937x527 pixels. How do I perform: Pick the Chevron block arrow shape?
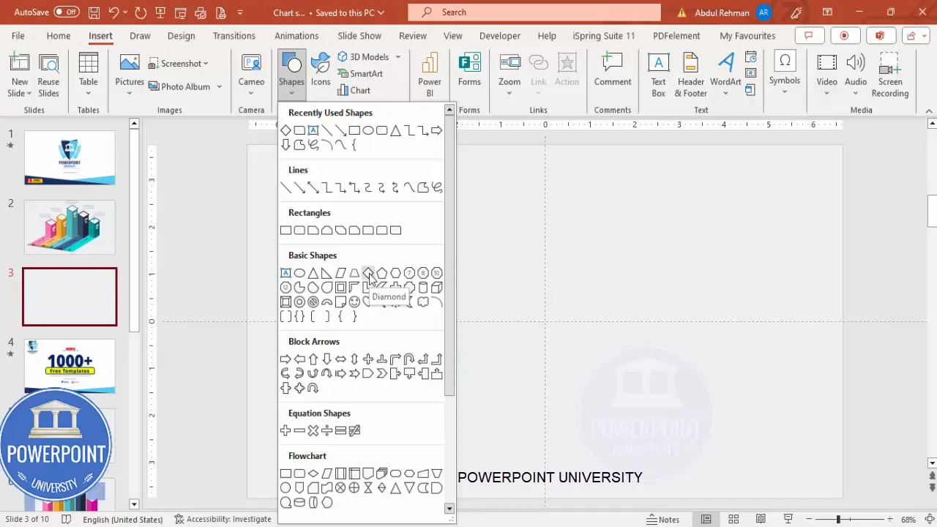point(381,373)
